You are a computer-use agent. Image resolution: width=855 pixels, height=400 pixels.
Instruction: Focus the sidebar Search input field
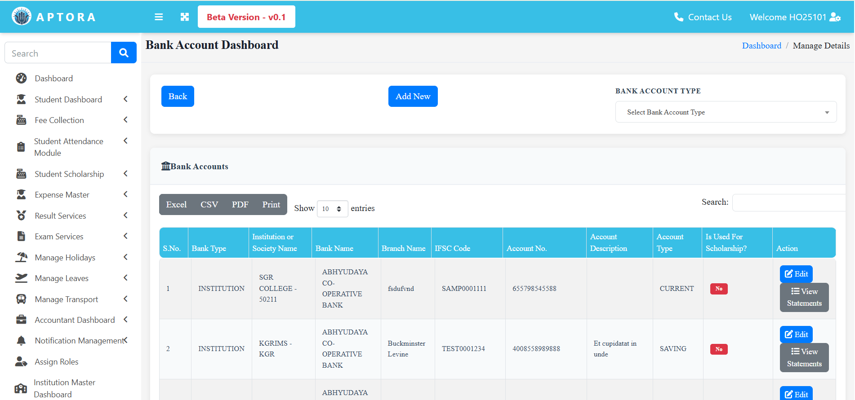point(58,53)
